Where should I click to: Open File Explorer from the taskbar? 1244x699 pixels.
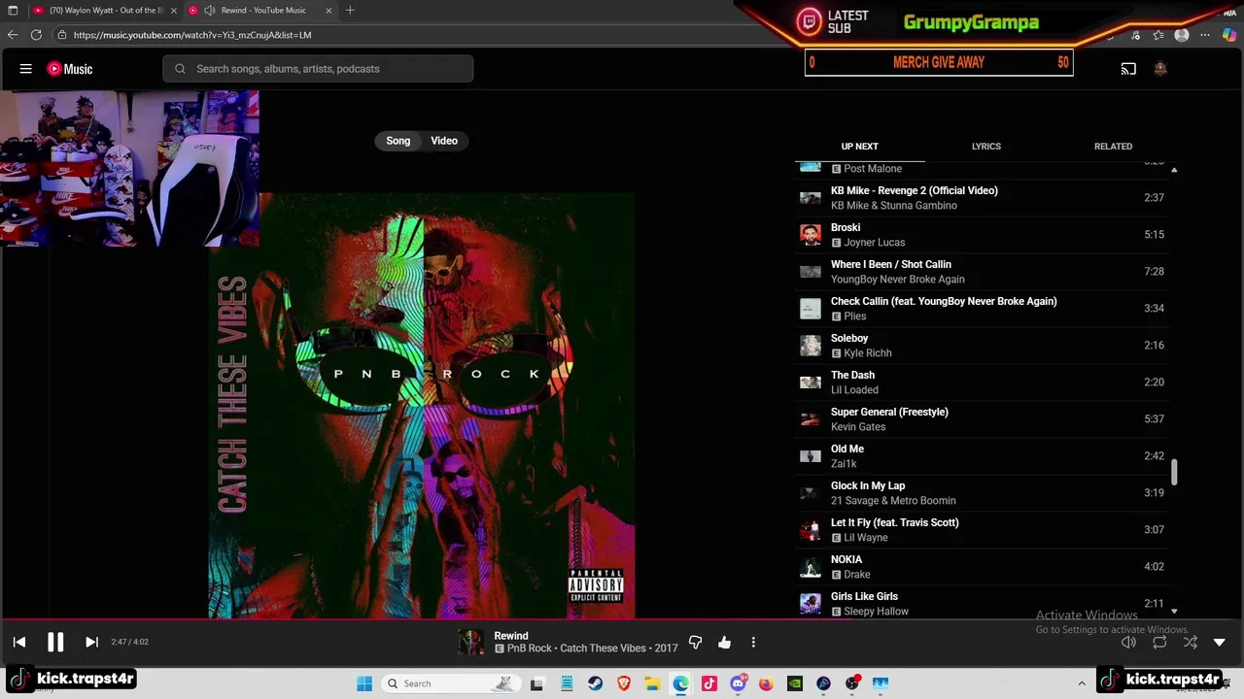(x=652, y=683)
